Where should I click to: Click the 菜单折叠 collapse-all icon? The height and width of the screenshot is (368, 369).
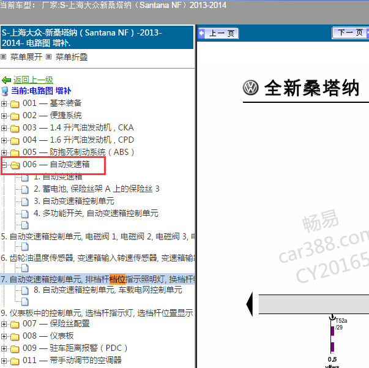(x=48, y=56)
